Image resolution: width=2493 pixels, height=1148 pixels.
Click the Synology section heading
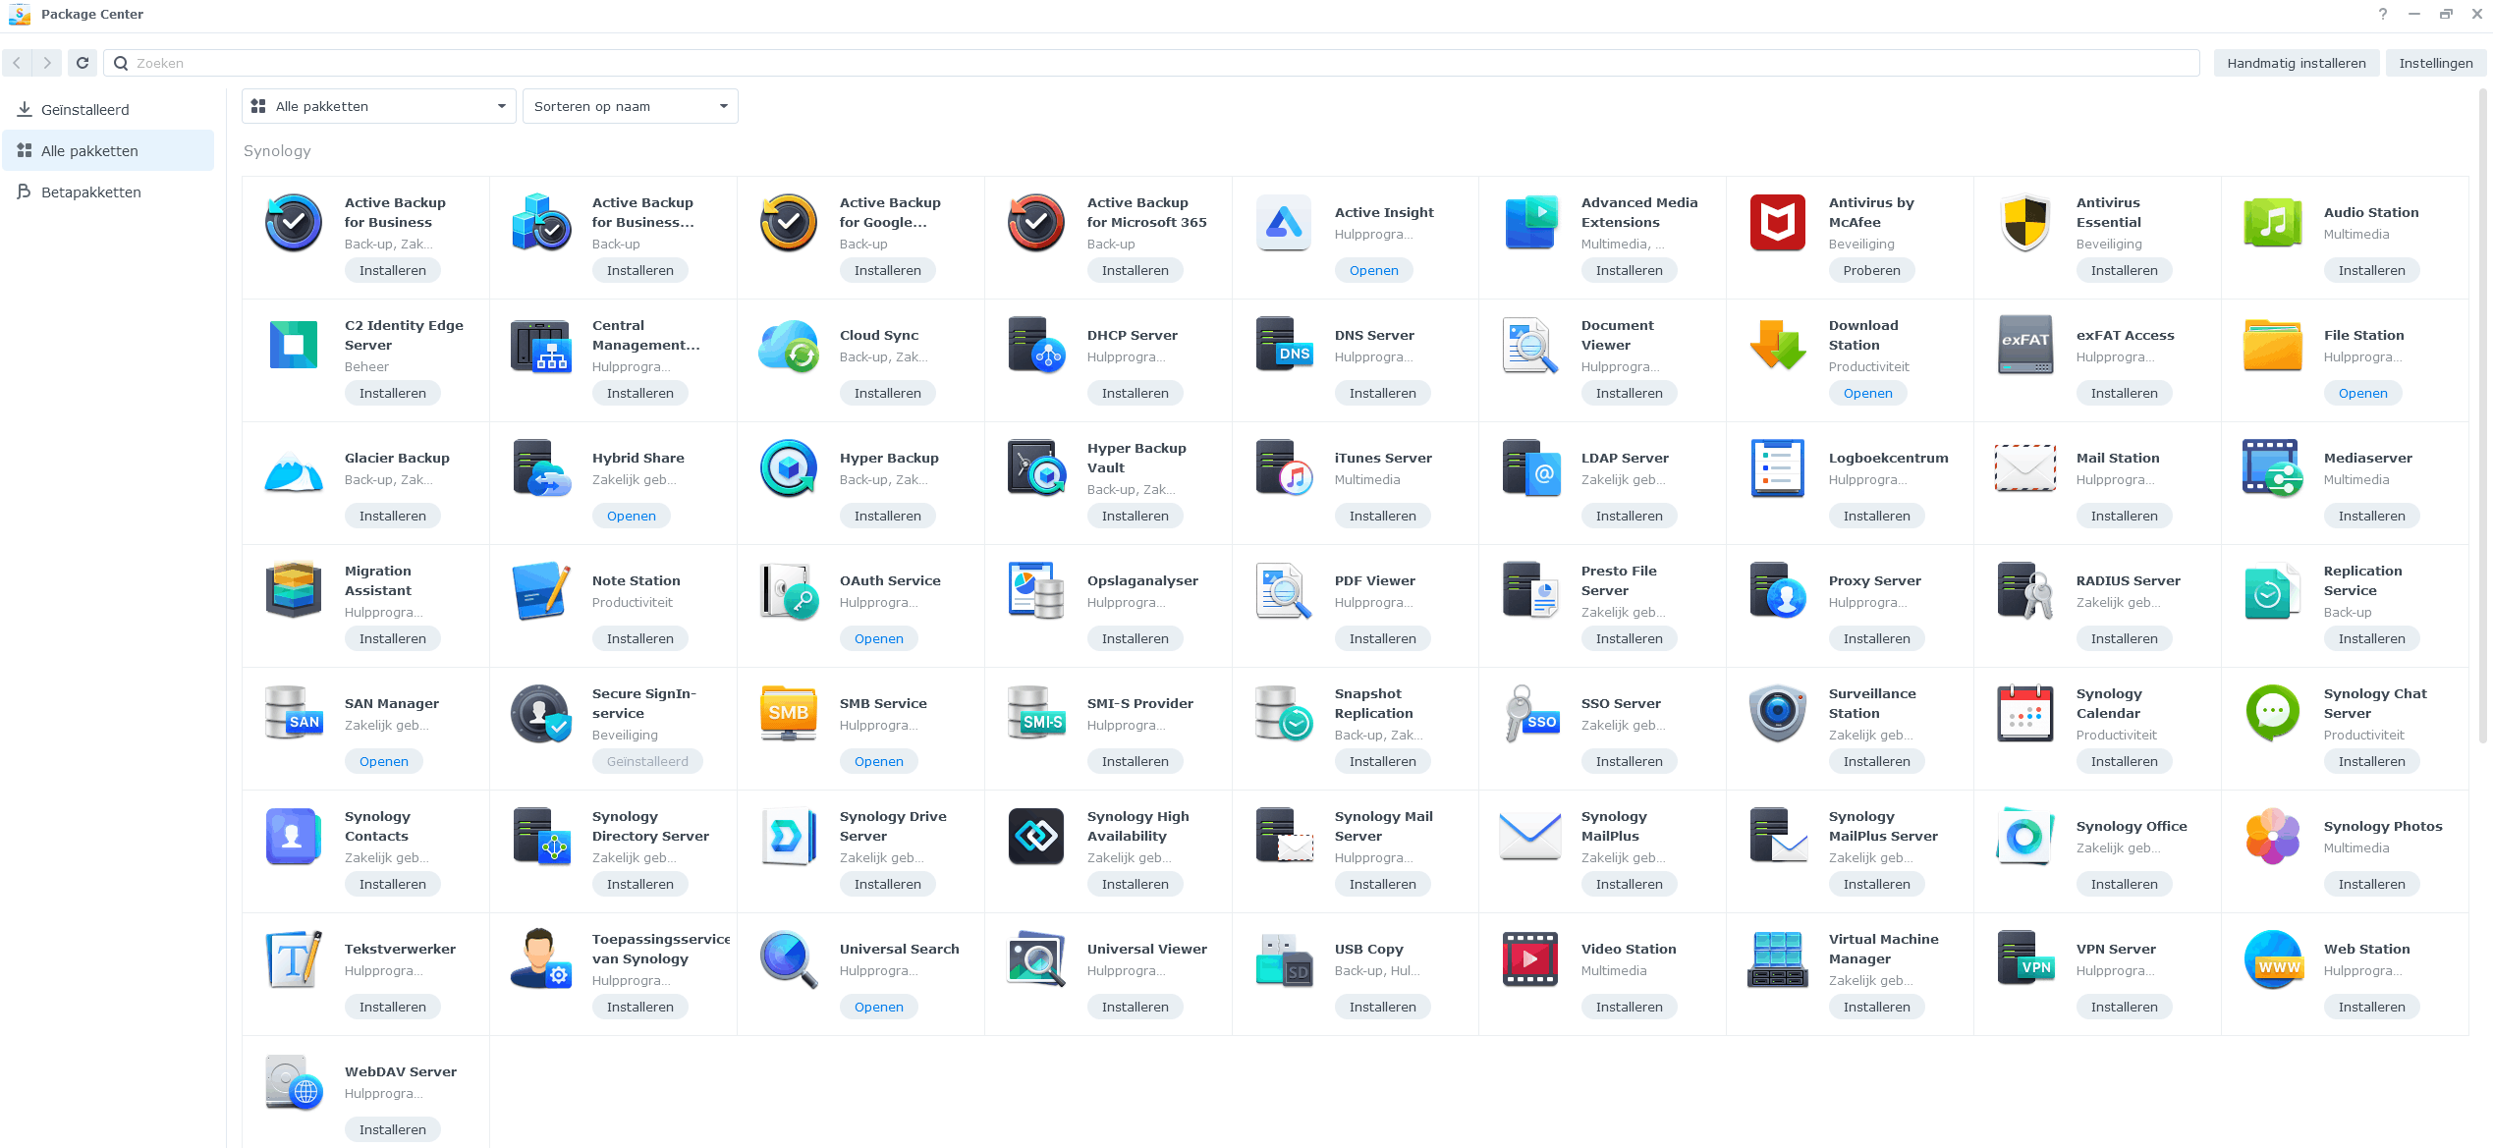277,151
